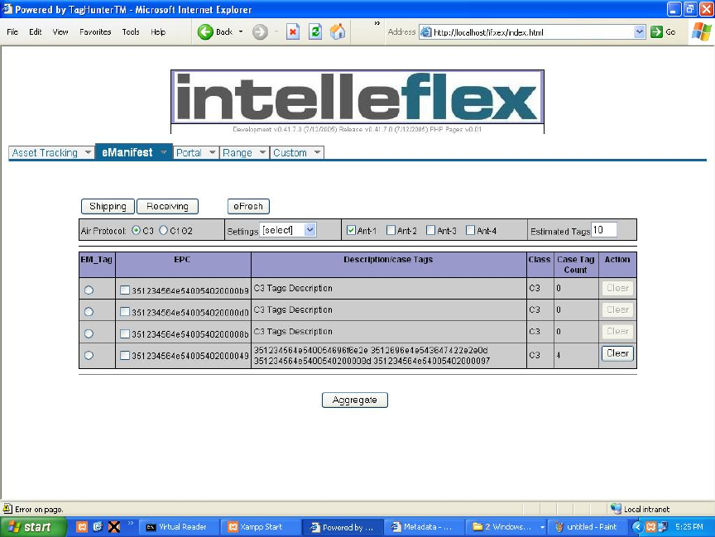Click the Stop loading icon
This screenshot has width=715, height=537.
coord(293,32)
